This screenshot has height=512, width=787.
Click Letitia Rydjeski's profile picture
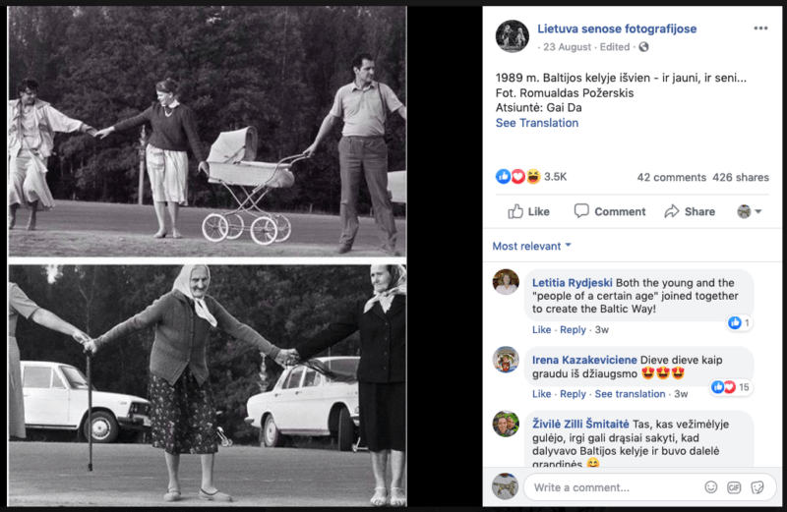(x=507, y=282)
